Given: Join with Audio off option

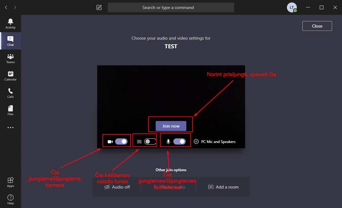Looking at the screenshot, I should point(117,187).
